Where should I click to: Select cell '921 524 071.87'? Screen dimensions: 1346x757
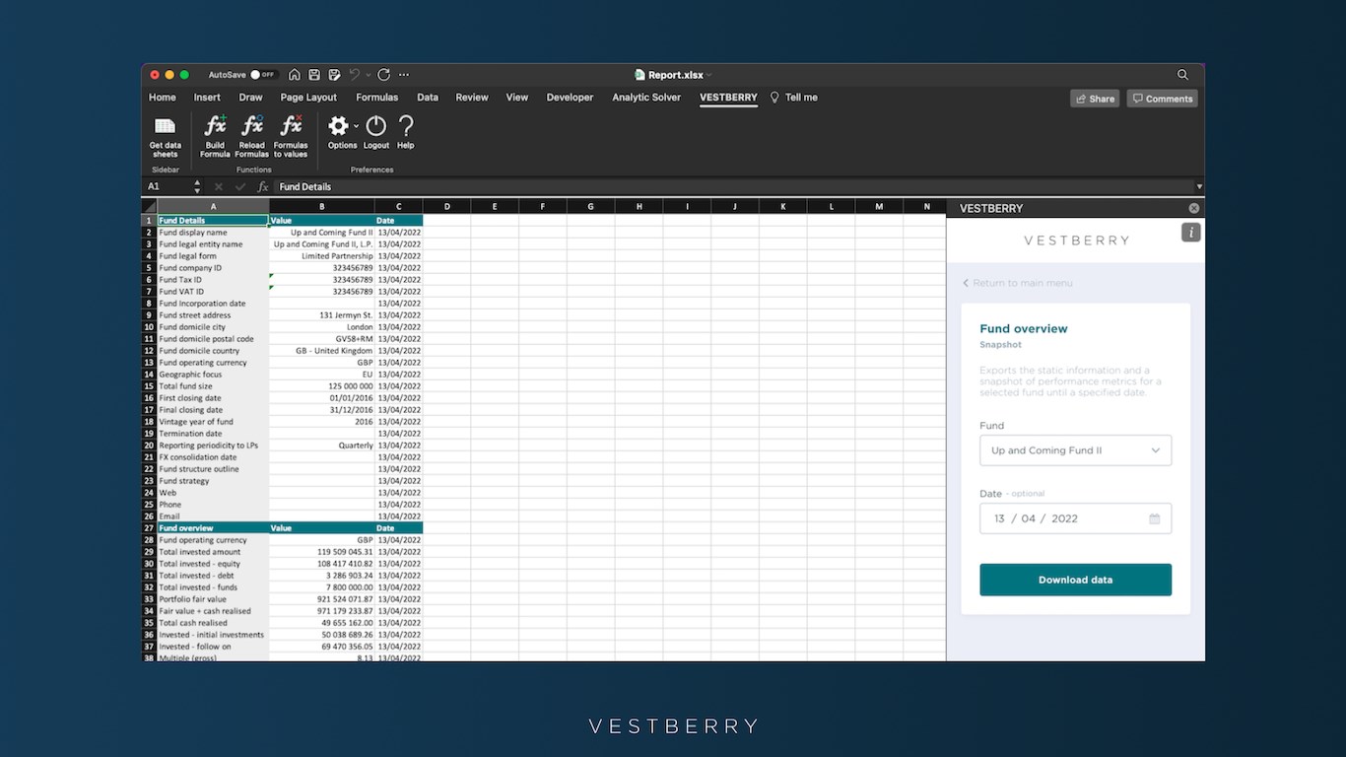click(x=321, y=599)
